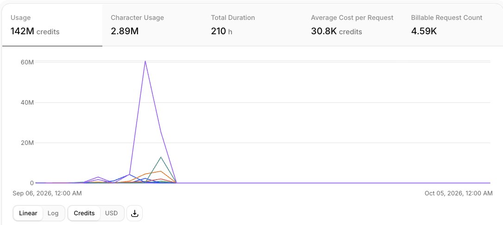Click the 60M peak of the purple line
Image resolution: width=503 pixels, height=225 pixels.
click(145, 61)
